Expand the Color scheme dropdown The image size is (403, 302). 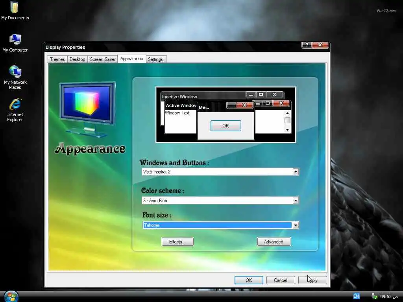(x=296, y=200)
